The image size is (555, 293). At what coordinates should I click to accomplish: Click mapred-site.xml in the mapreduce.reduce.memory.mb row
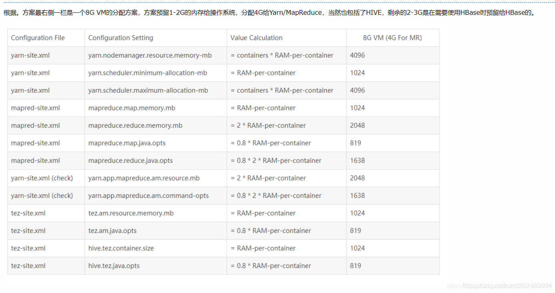click(35, 126)
